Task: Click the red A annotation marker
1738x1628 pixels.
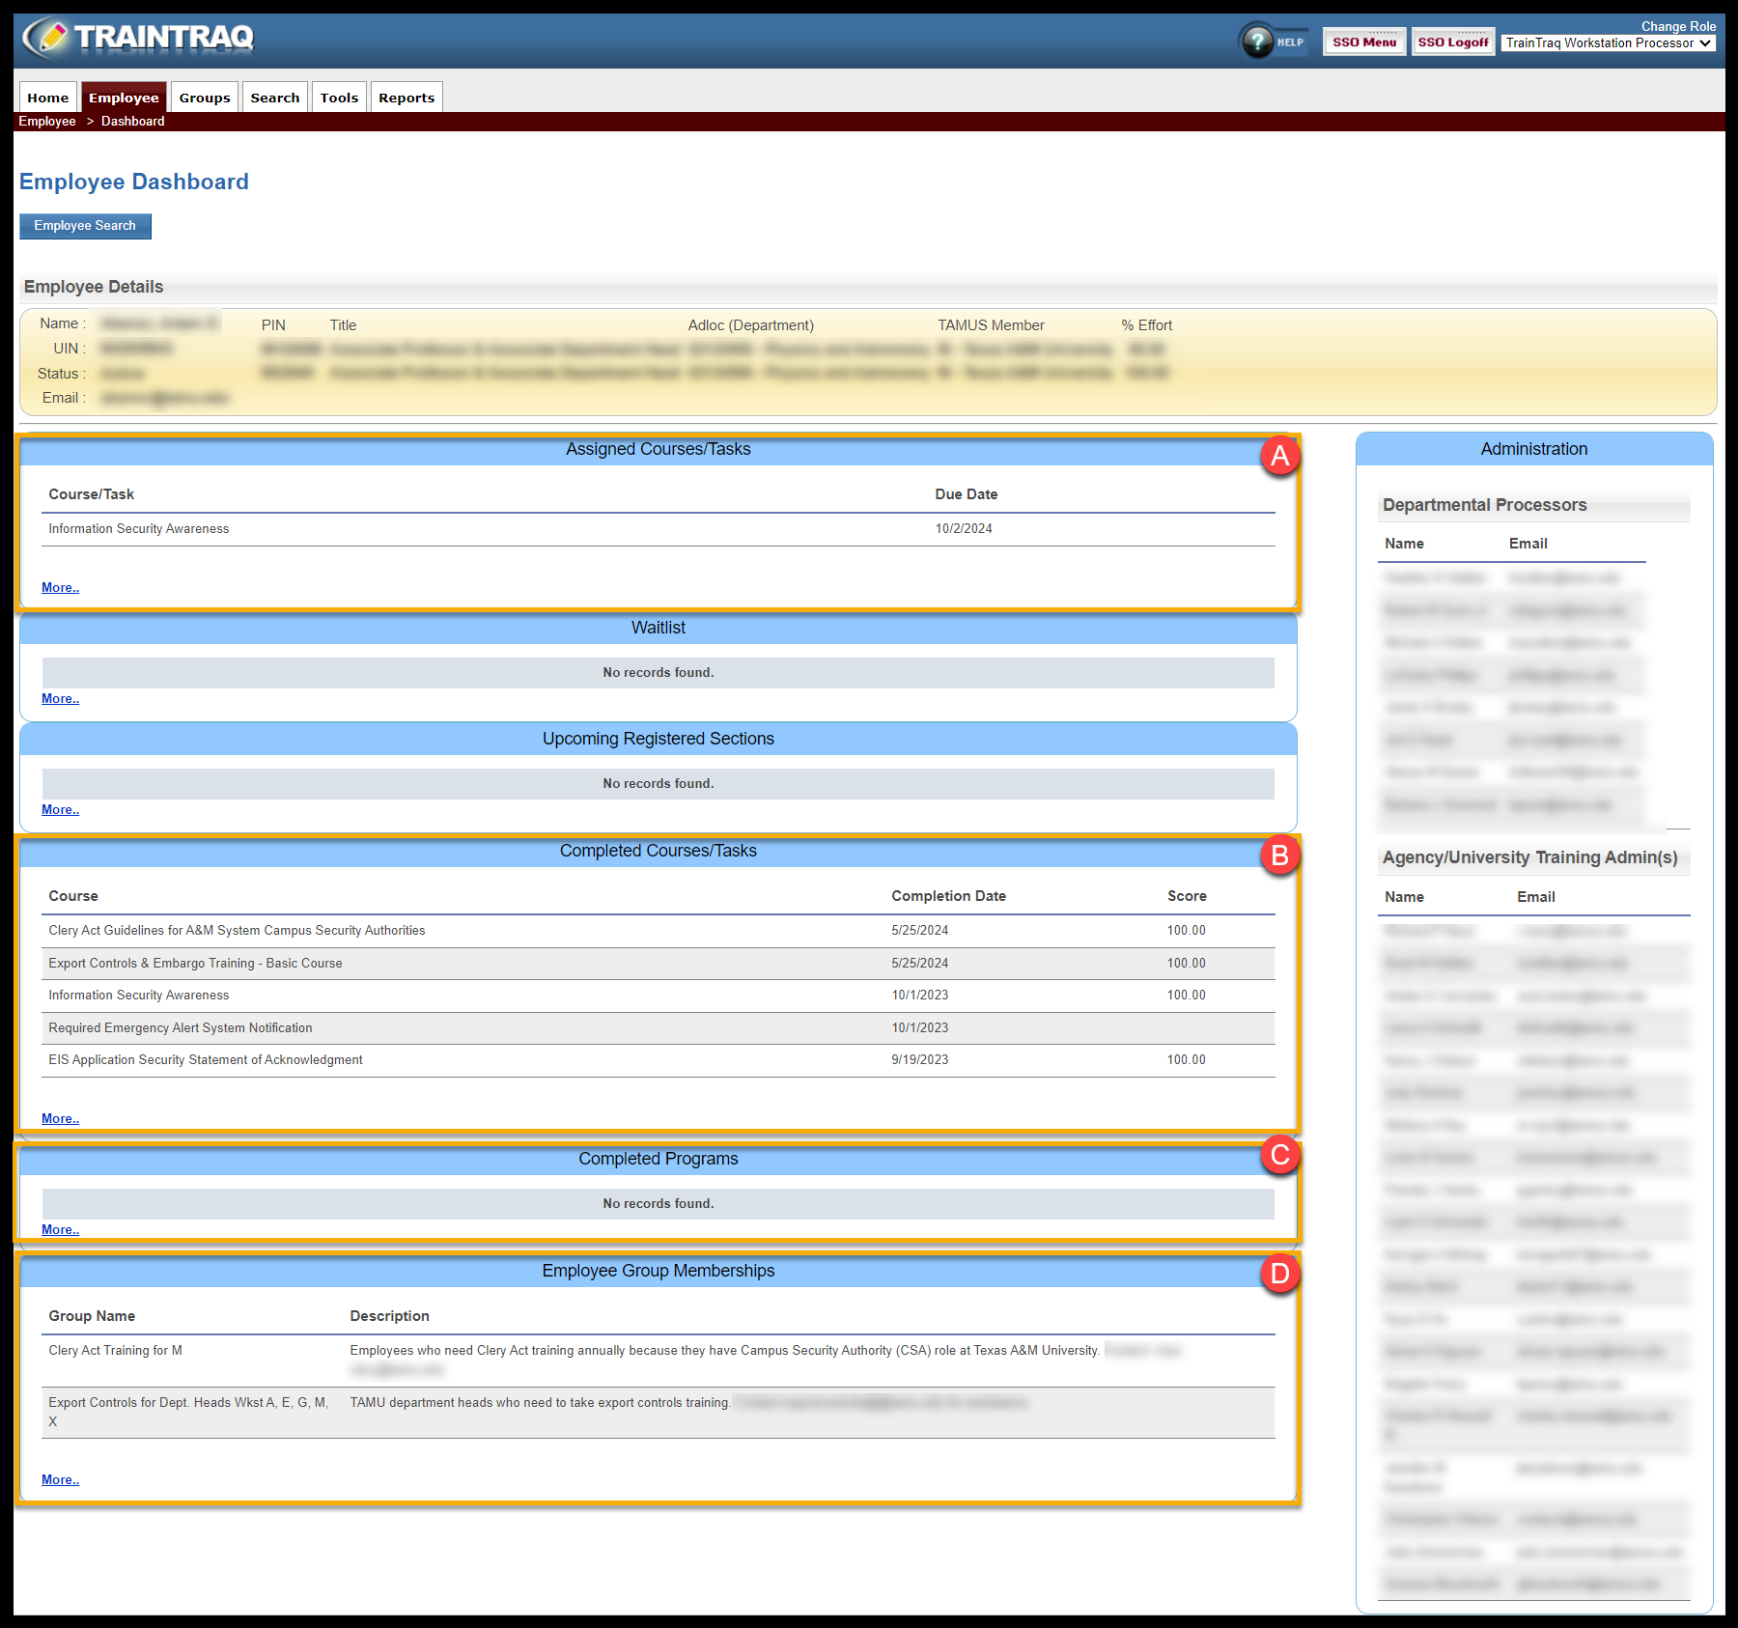Action: (x=1279, y=456)
